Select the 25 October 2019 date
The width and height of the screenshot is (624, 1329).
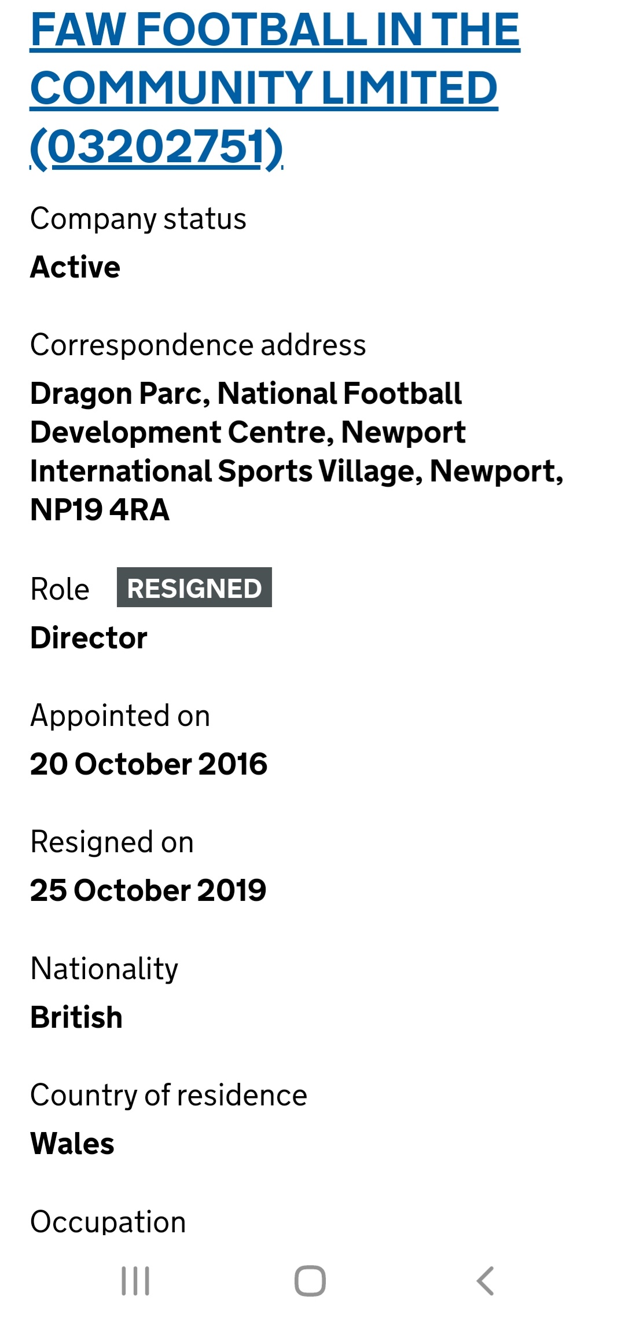pos(148,890)
